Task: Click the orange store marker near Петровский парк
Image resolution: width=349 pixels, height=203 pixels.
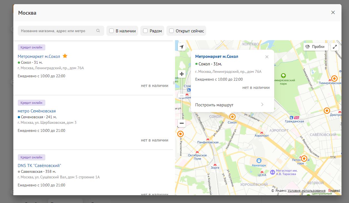Action: pyautogui.click(x=304, y=159)
